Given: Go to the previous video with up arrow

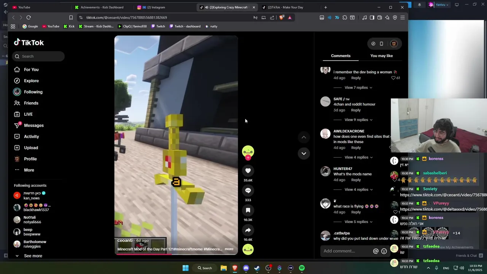Looking at the screenshot, I should pos(304,137).
